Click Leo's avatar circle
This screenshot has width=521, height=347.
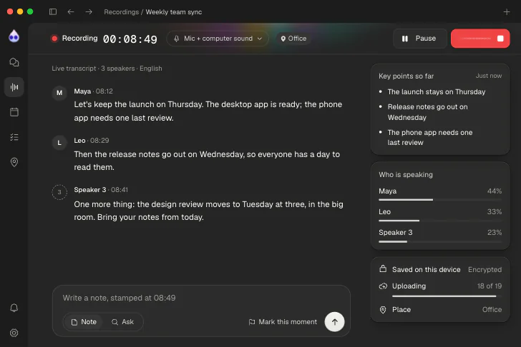59,143
